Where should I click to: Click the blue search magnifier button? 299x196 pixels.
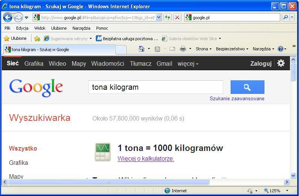point(247,87)
